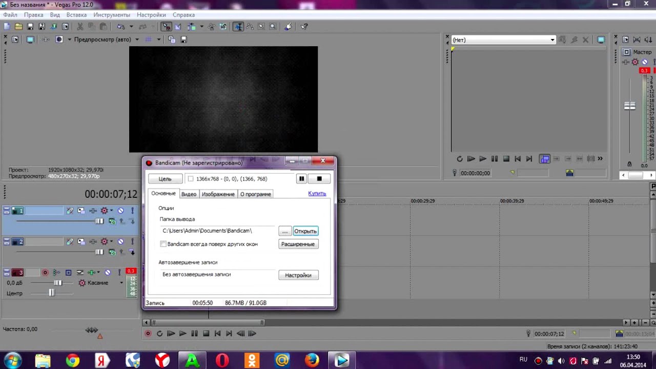
Task: Open track 2 automation settings dropdown
Action: pyautogui.click(x=112, y=241)
